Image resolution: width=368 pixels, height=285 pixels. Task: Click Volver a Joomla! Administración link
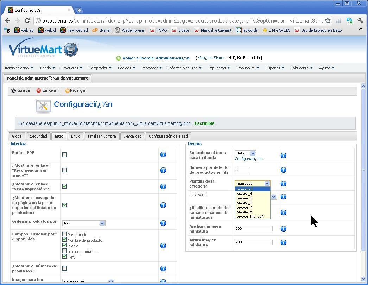click(x=156, y=58)
